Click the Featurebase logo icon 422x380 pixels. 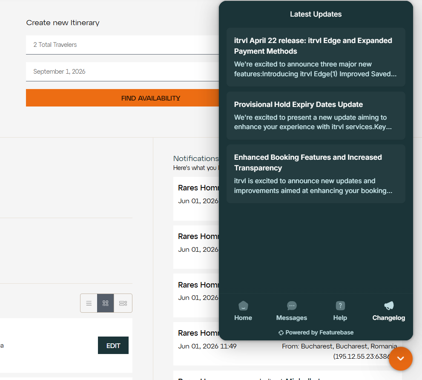coord(281,333)
